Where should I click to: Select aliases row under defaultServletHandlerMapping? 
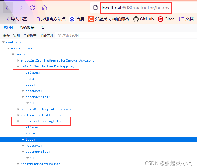tap(98, 73)
